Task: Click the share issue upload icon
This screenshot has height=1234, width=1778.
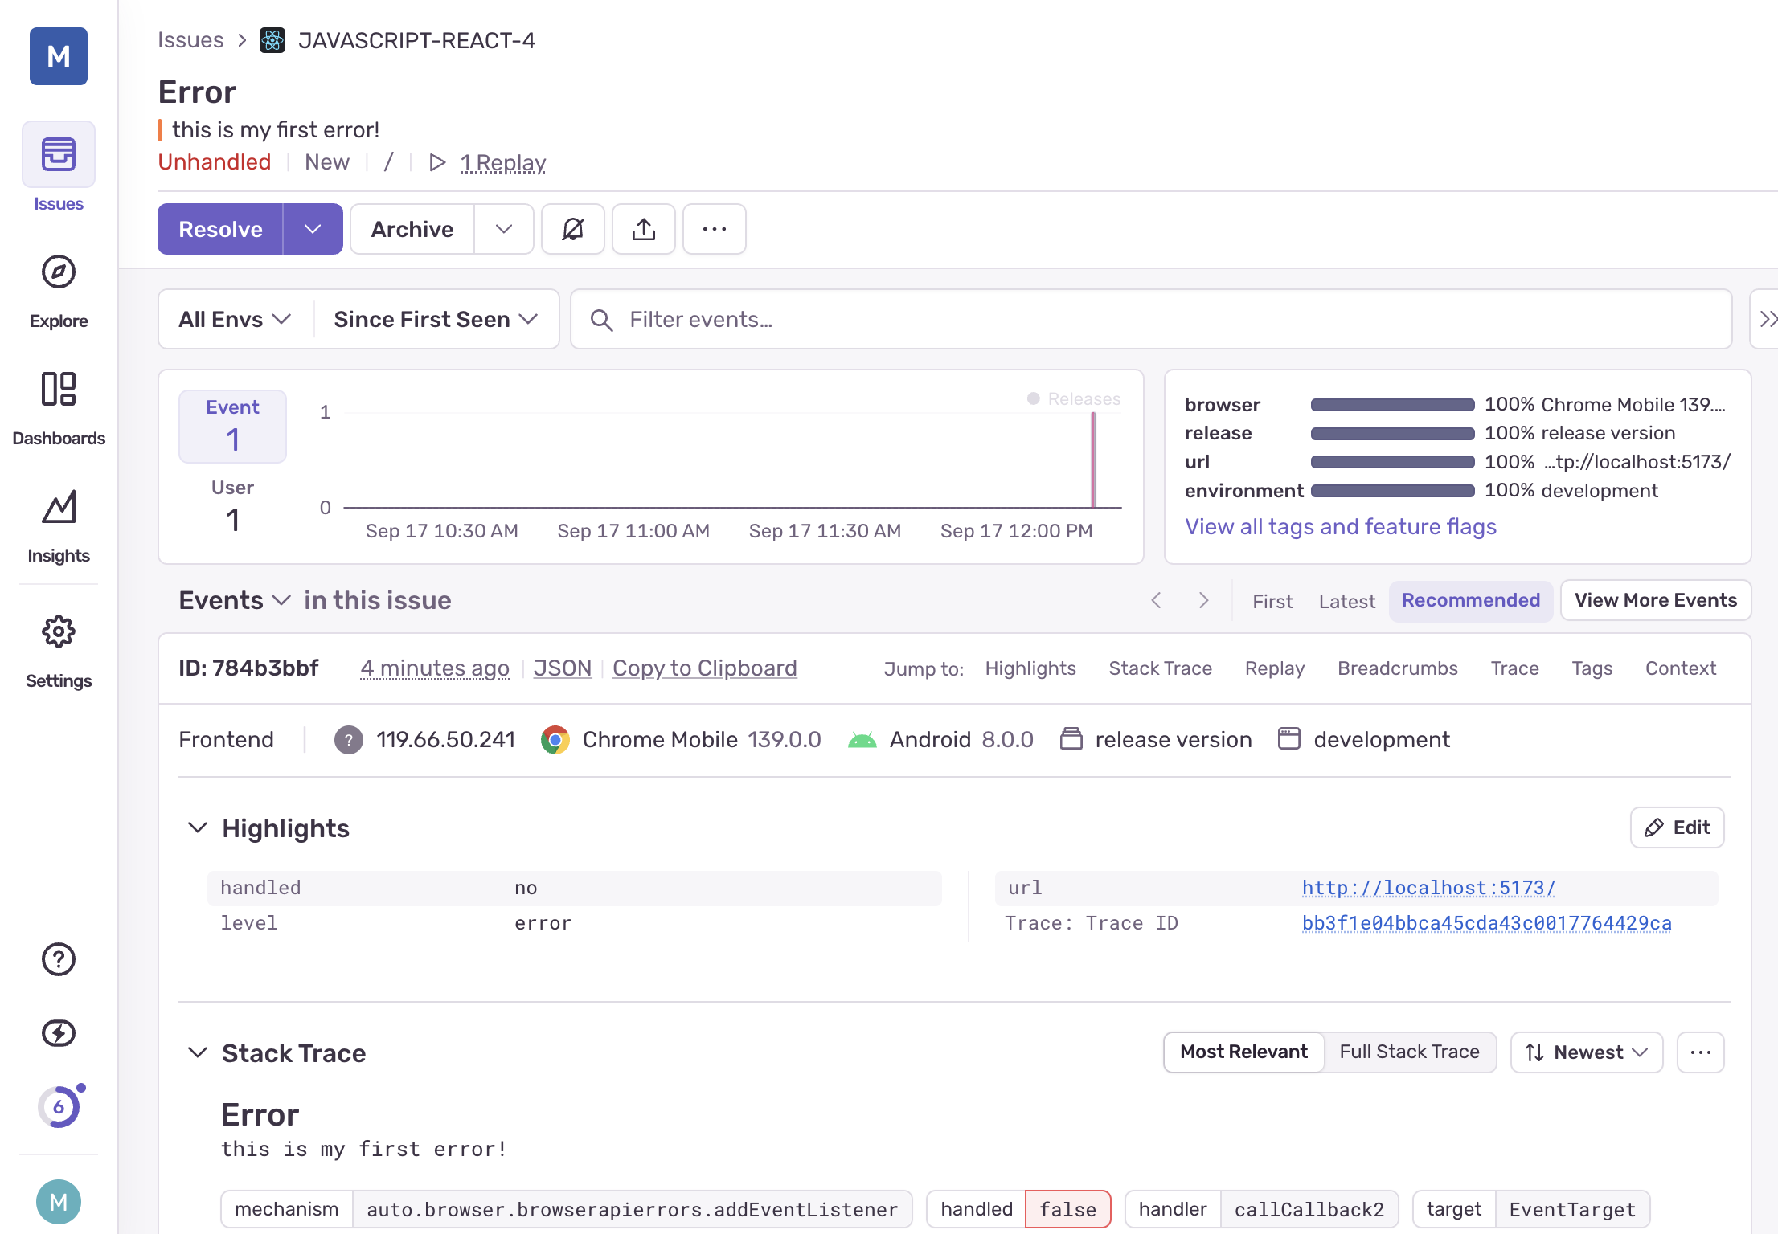Action: point(643,229)
